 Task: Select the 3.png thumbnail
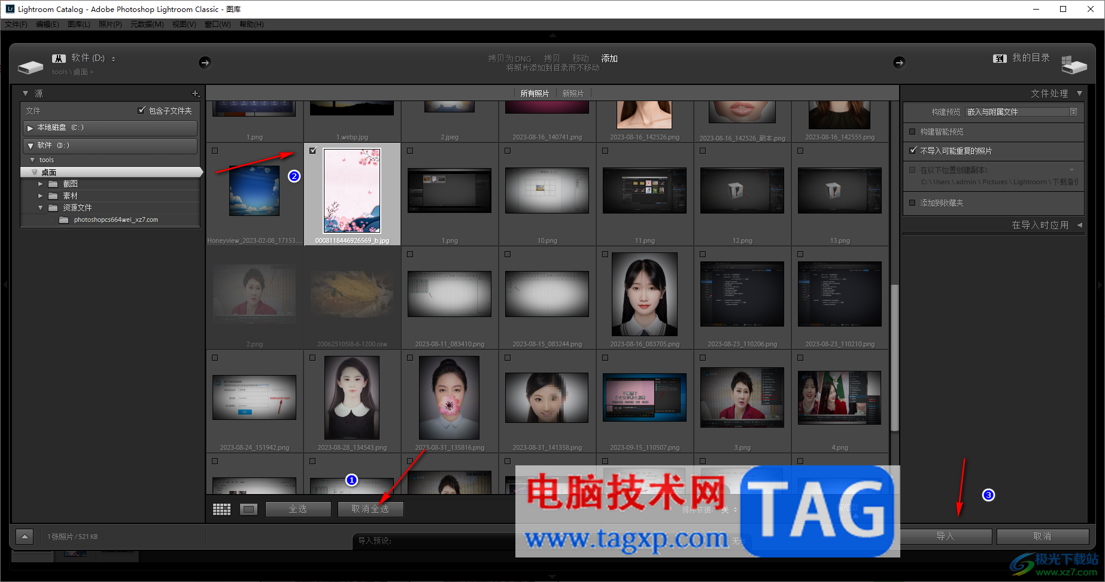[742, 398]
